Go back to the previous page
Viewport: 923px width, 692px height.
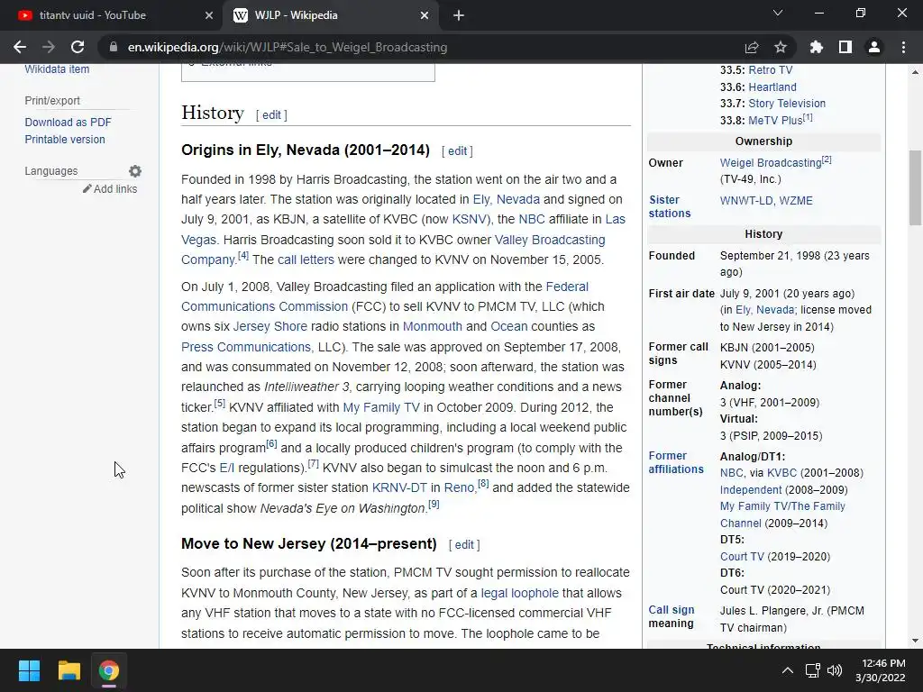pos(20,47)
